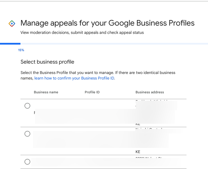Click the cut-off address line atop first row

pyautogui.click(x=149, y=101)
